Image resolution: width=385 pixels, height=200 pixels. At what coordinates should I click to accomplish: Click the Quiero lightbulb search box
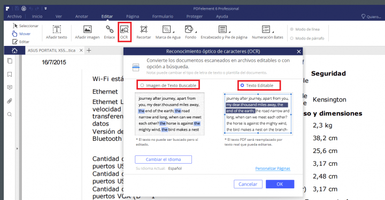pyautogui.click(x=371, y=17)
